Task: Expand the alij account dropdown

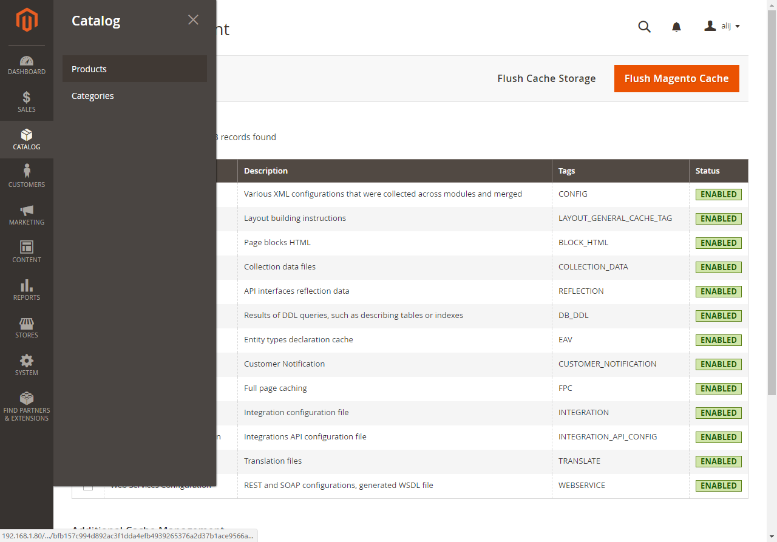Action: [722, 26]
